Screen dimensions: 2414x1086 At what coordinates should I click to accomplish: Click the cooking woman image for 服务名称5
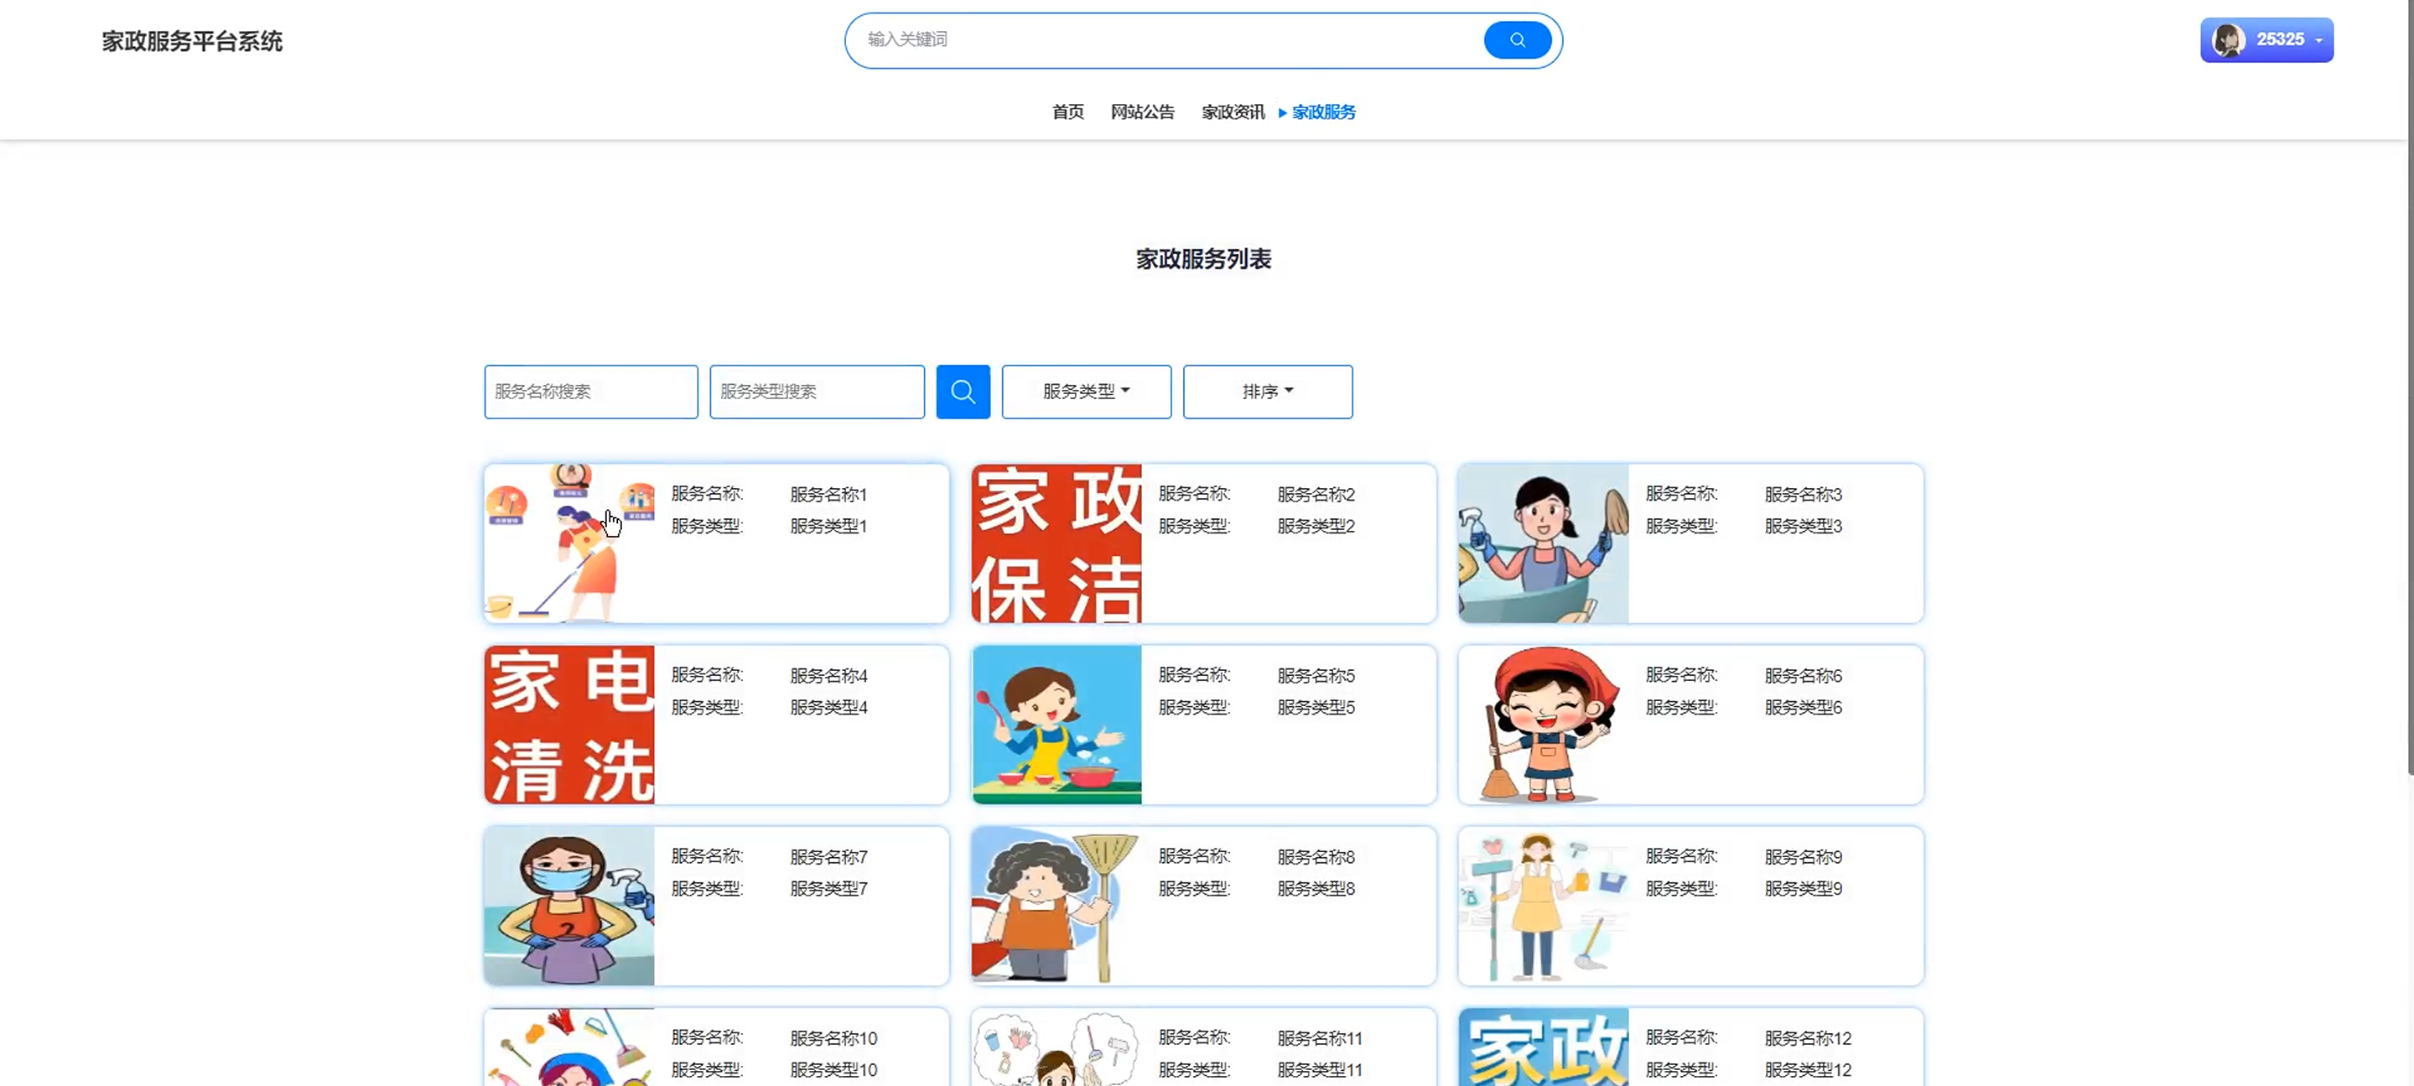1056,725
